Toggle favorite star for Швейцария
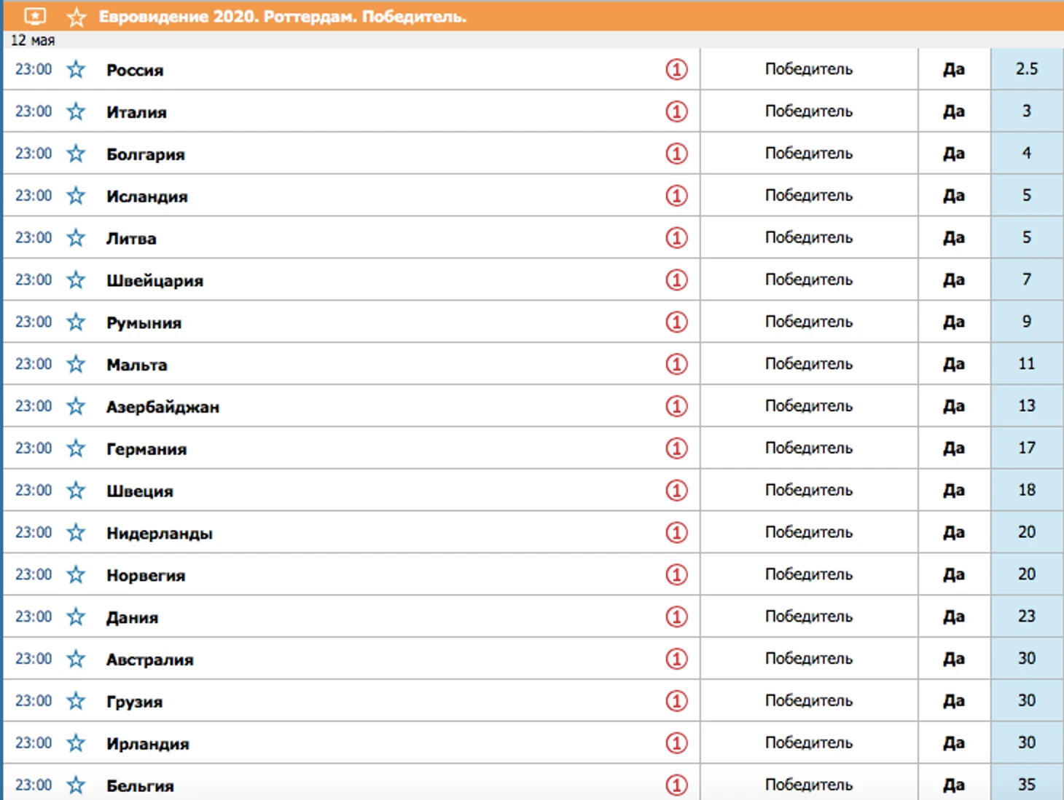This screenshot has width=1064, height=800. (x=76, y=280)
